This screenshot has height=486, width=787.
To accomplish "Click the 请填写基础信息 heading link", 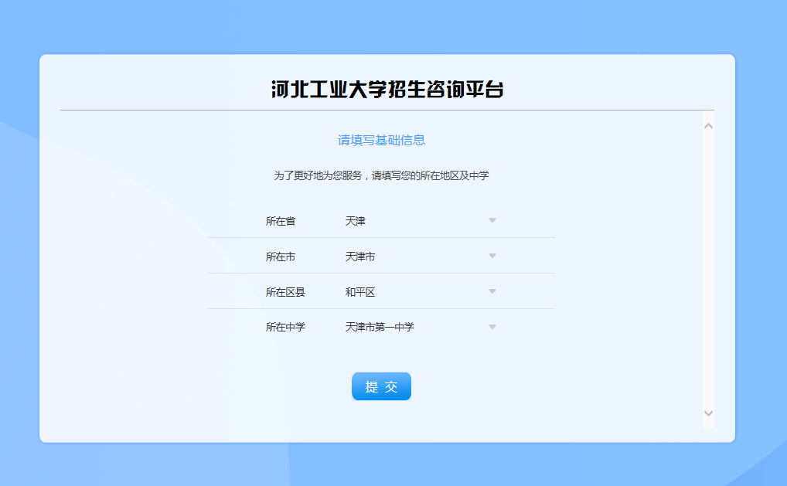I will tap(380, 140).
